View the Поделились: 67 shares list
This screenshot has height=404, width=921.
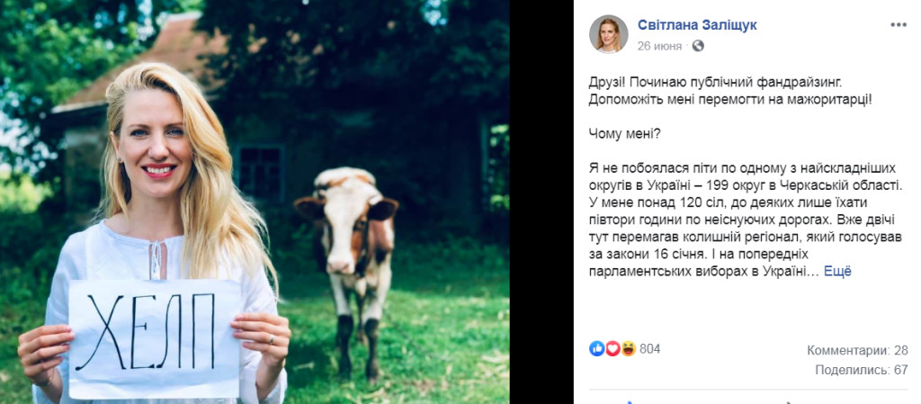[x=862, y=370]
